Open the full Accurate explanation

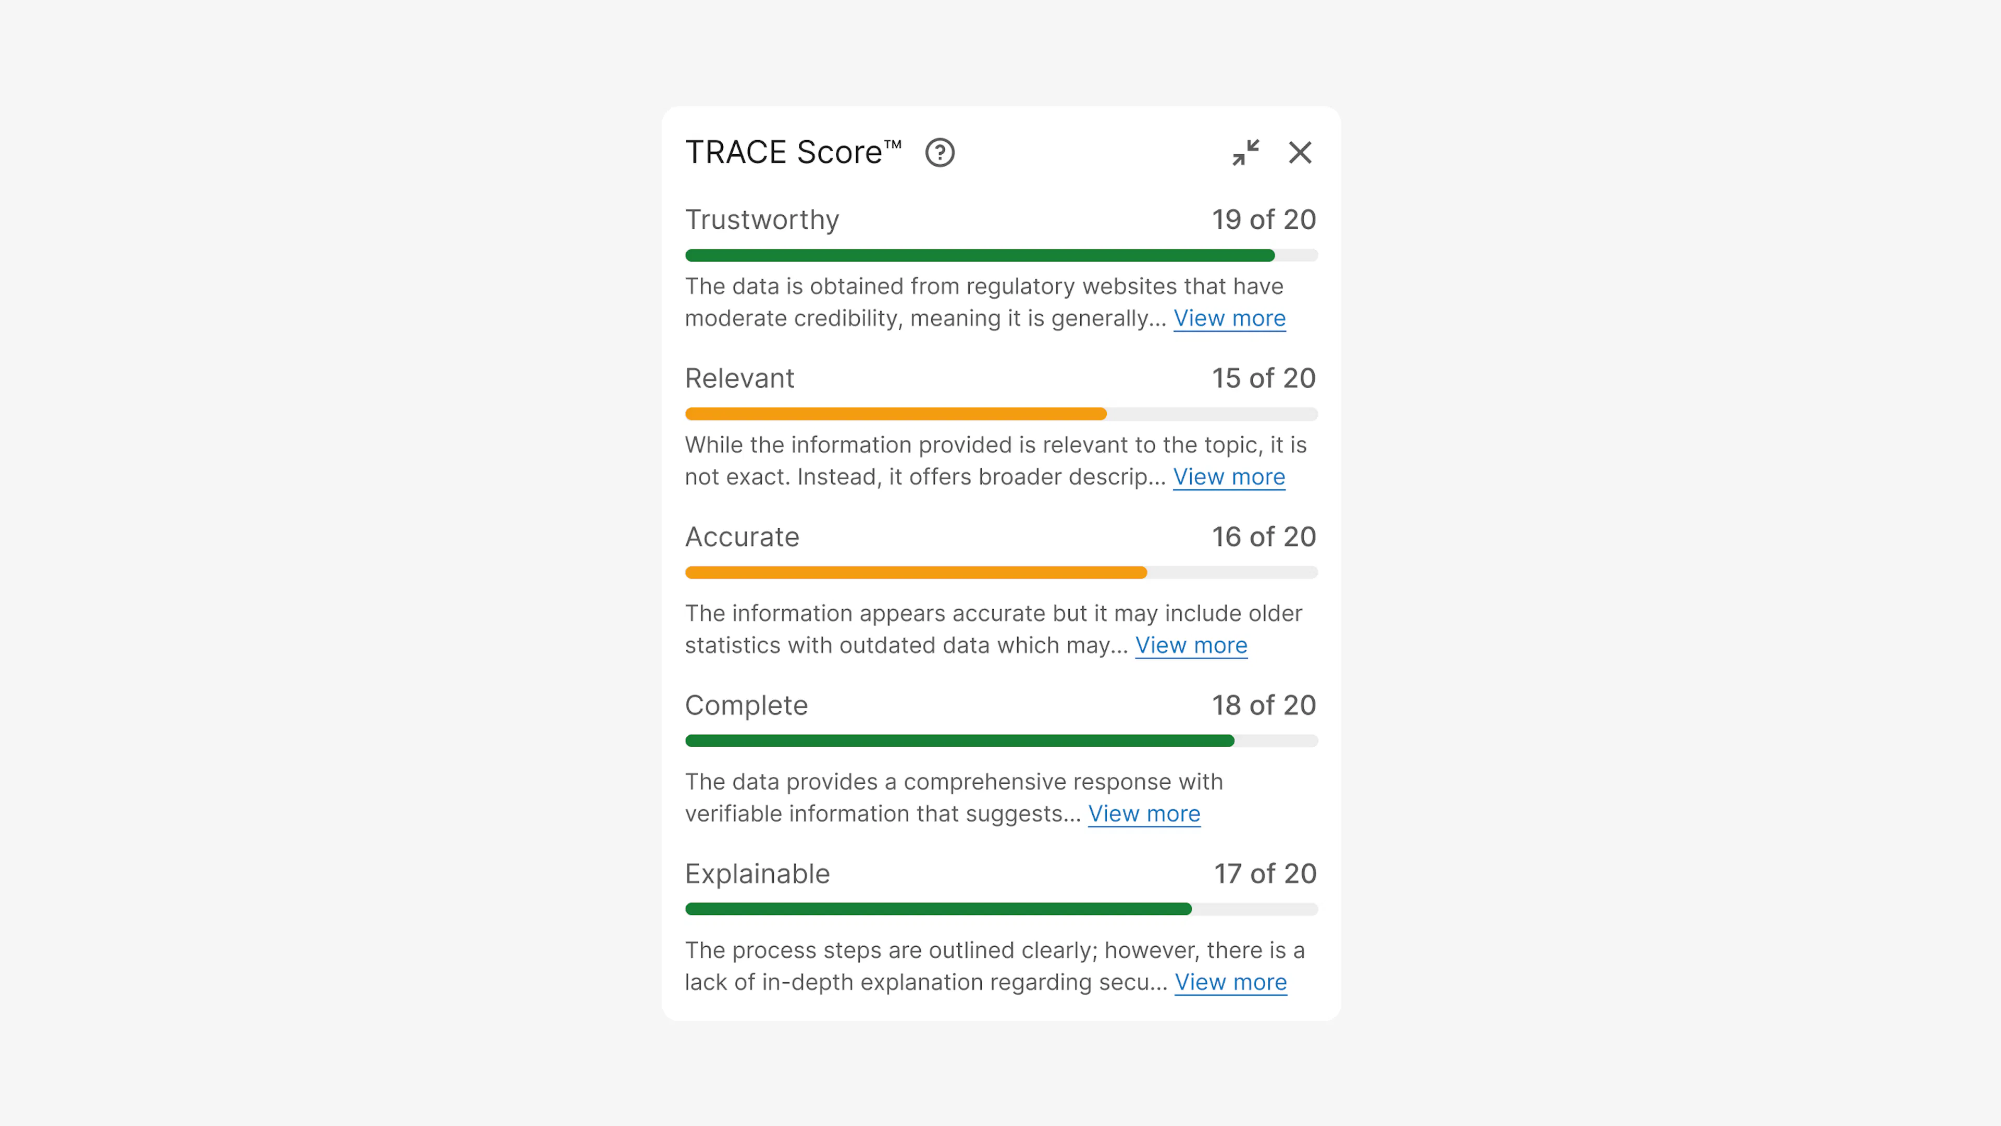pyautogui.click(x=1191, y=645)
